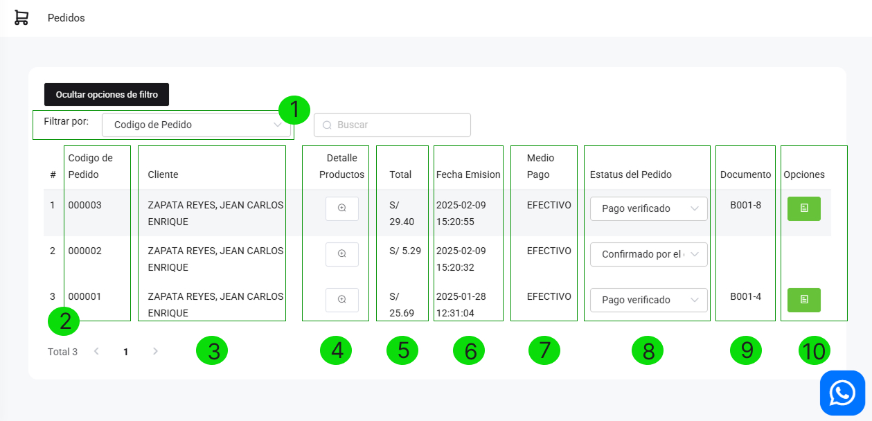Image resolution: width=872 pixels, height=421 pixels.
Task: Expand the Codigo de Pedido filter dropdown
Action: (197, 125)
